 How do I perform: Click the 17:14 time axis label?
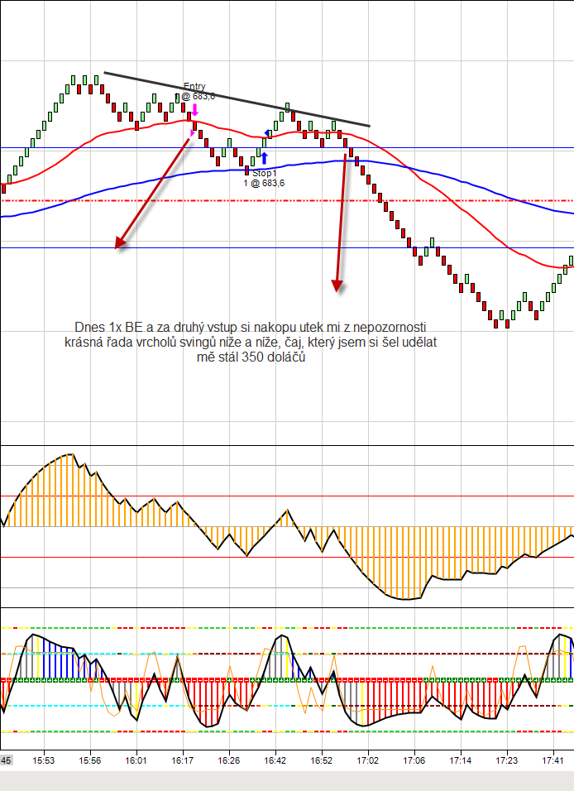(x=461, y=760)
